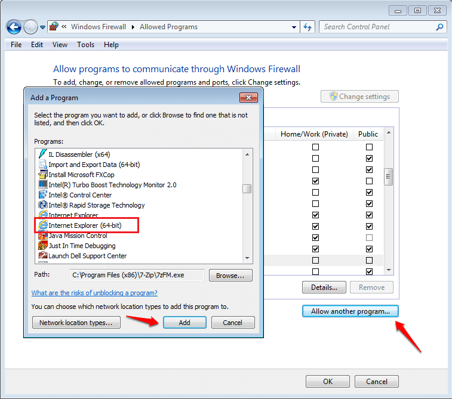
Task: Select Internet Explorer (64-bit) icon
Action: (x=42, y=225)
